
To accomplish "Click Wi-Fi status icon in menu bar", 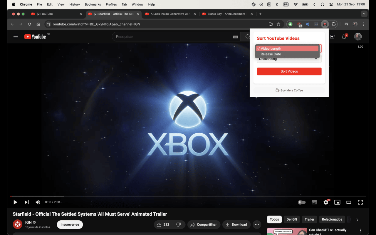I will pos(296,4).
